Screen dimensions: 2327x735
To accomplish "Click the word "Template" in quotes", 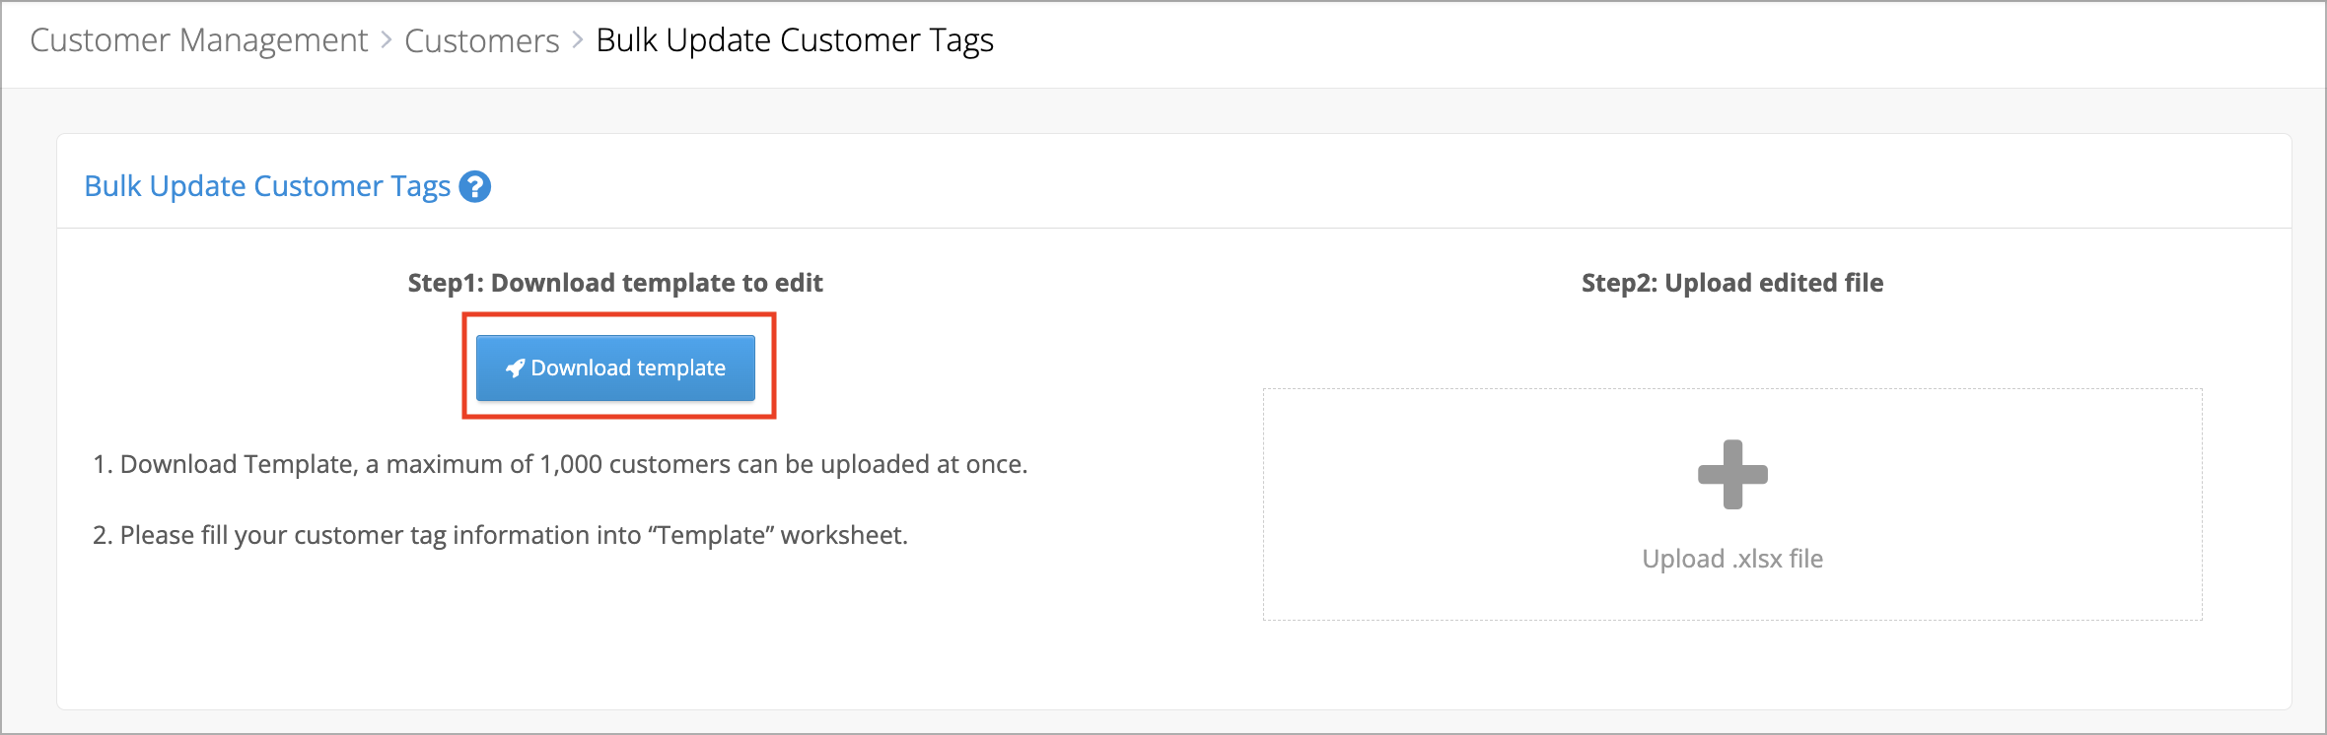I will pyautogui.click(x=711, y=535).
